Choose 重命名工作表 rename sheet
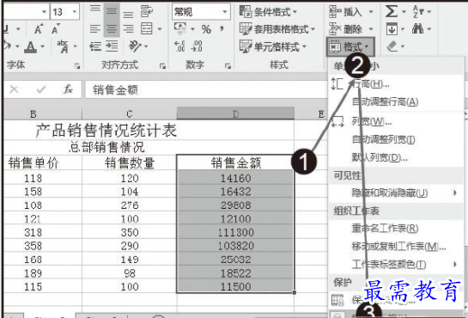 (385, 229)
